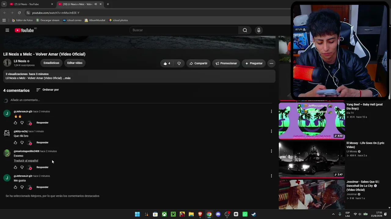Show hidden icons in the system tray
Image resolution: width=391 pixels, height=219 pixels.
[333, 214]
